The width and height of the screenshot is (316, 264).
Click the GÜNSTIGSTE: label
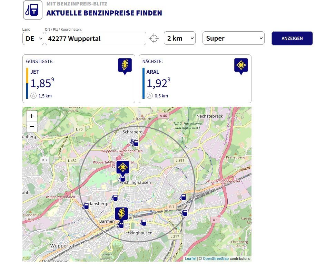40,61
